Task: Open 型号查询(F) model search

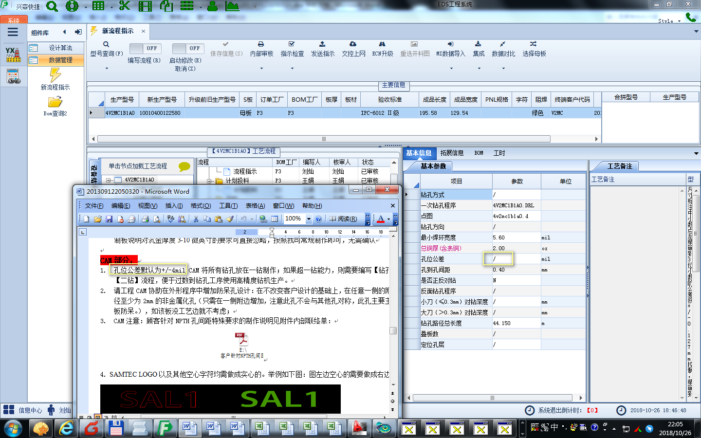Action: coord(106,49)
